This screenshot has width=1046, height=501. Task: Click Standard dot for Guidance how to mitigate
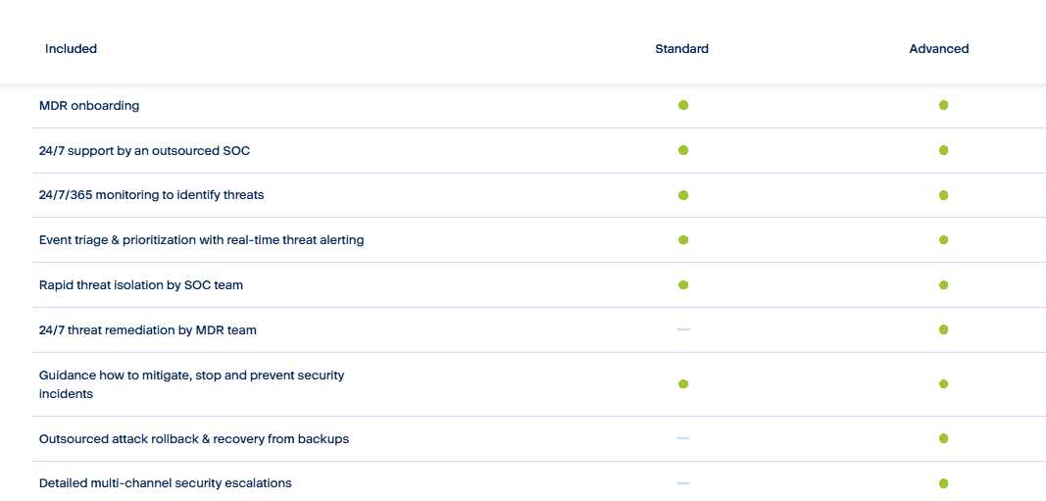pos(683,383)
